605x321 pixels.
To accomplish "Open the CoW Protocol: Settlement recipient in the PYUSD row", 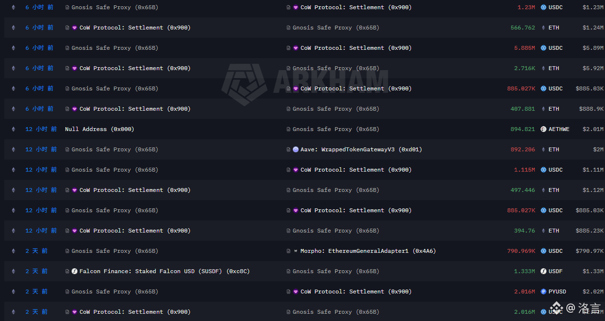I will tap(356, 292).
